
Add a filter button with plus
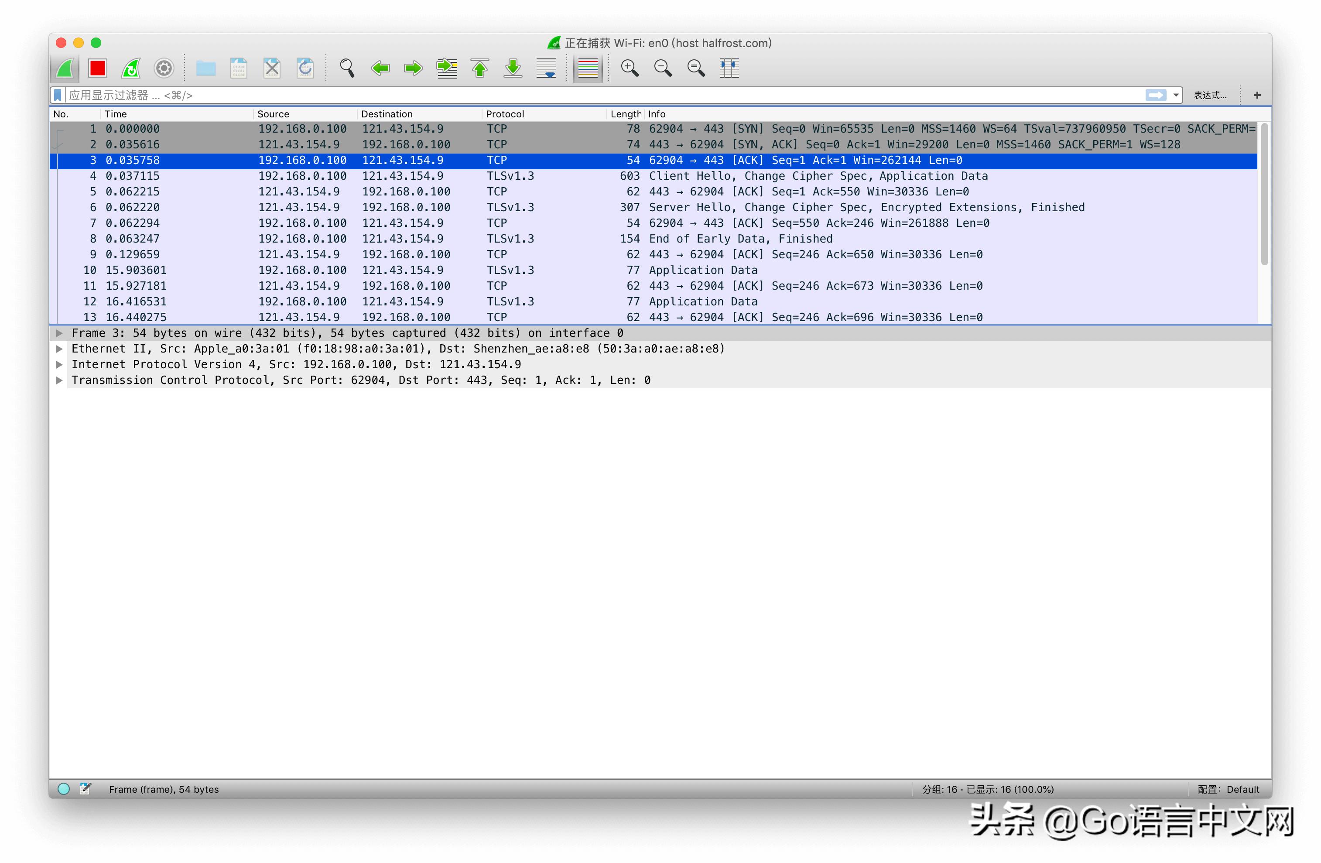click(1257, 96)
